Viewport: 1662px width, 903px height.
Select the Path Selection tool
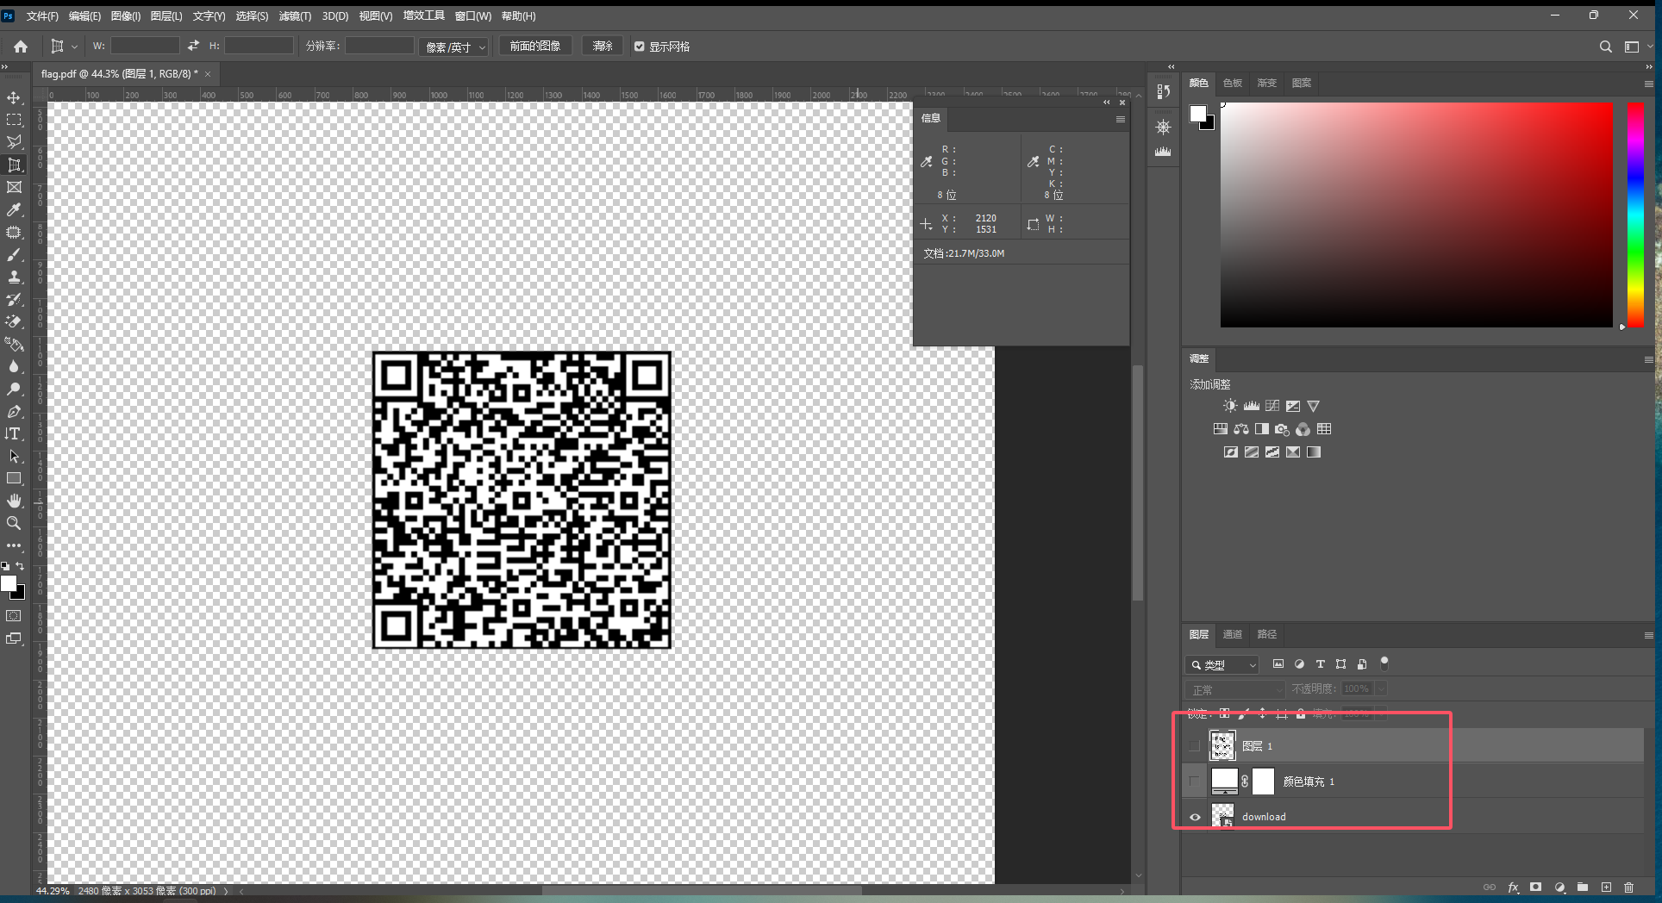(x=14, y=456)
